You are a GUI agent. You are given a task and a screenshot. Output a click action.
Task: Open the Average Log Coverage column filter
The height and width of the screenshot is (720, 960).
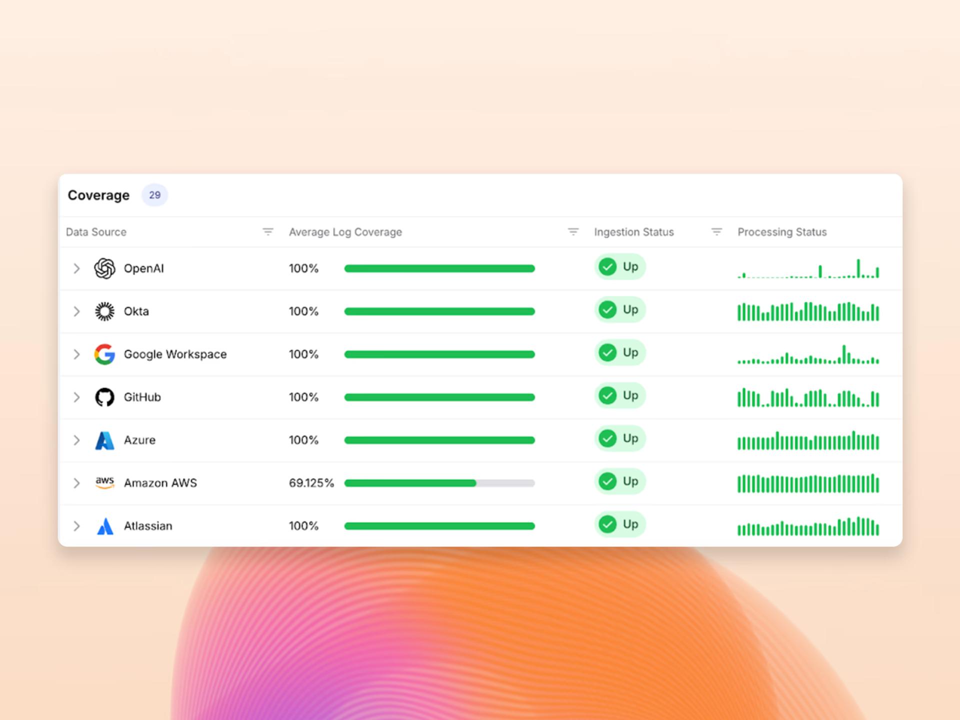(x=573, y=232)
